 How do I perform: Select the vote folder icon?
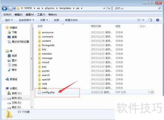click(39, 84)
